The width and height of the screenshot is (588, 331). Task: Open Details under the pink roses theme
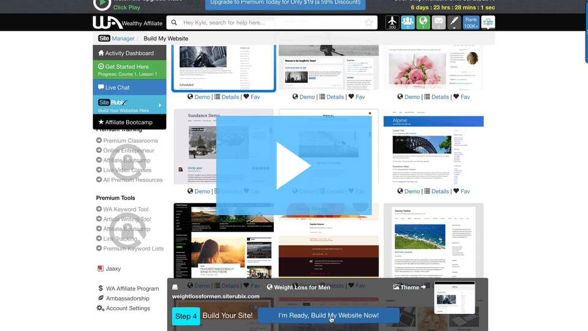point(437,97)
